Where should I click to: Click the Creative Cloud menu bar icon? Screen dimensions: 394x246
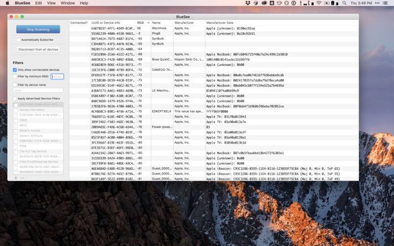click(264, 3)
